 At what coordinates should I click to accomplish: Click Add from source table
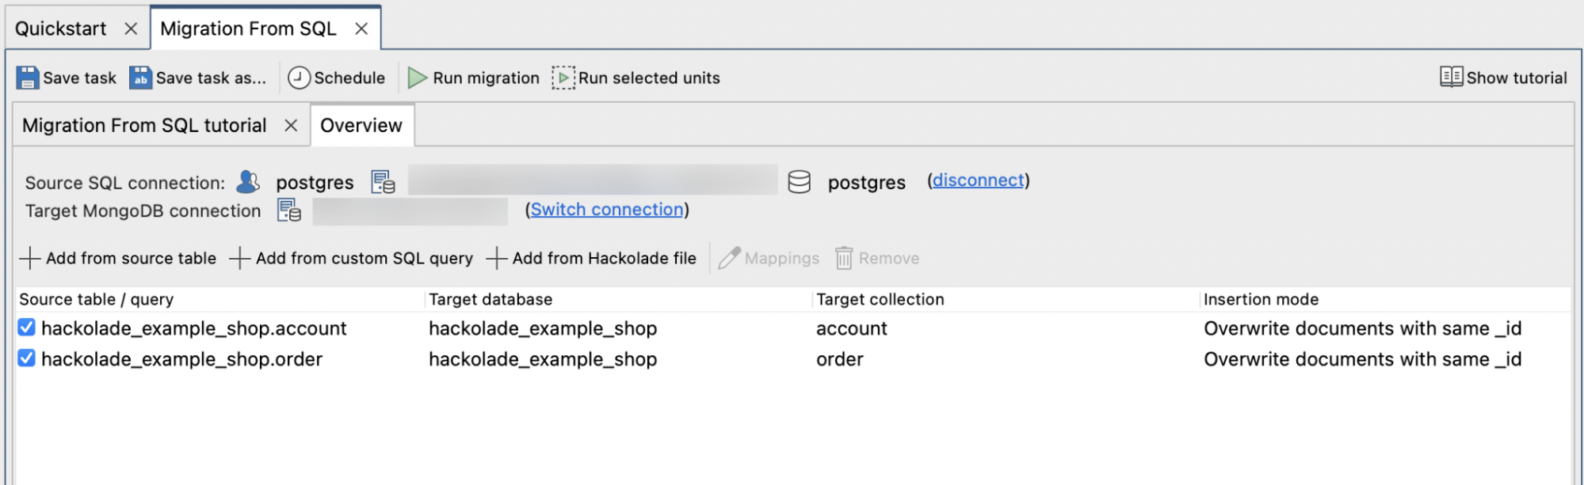point(129,257)
